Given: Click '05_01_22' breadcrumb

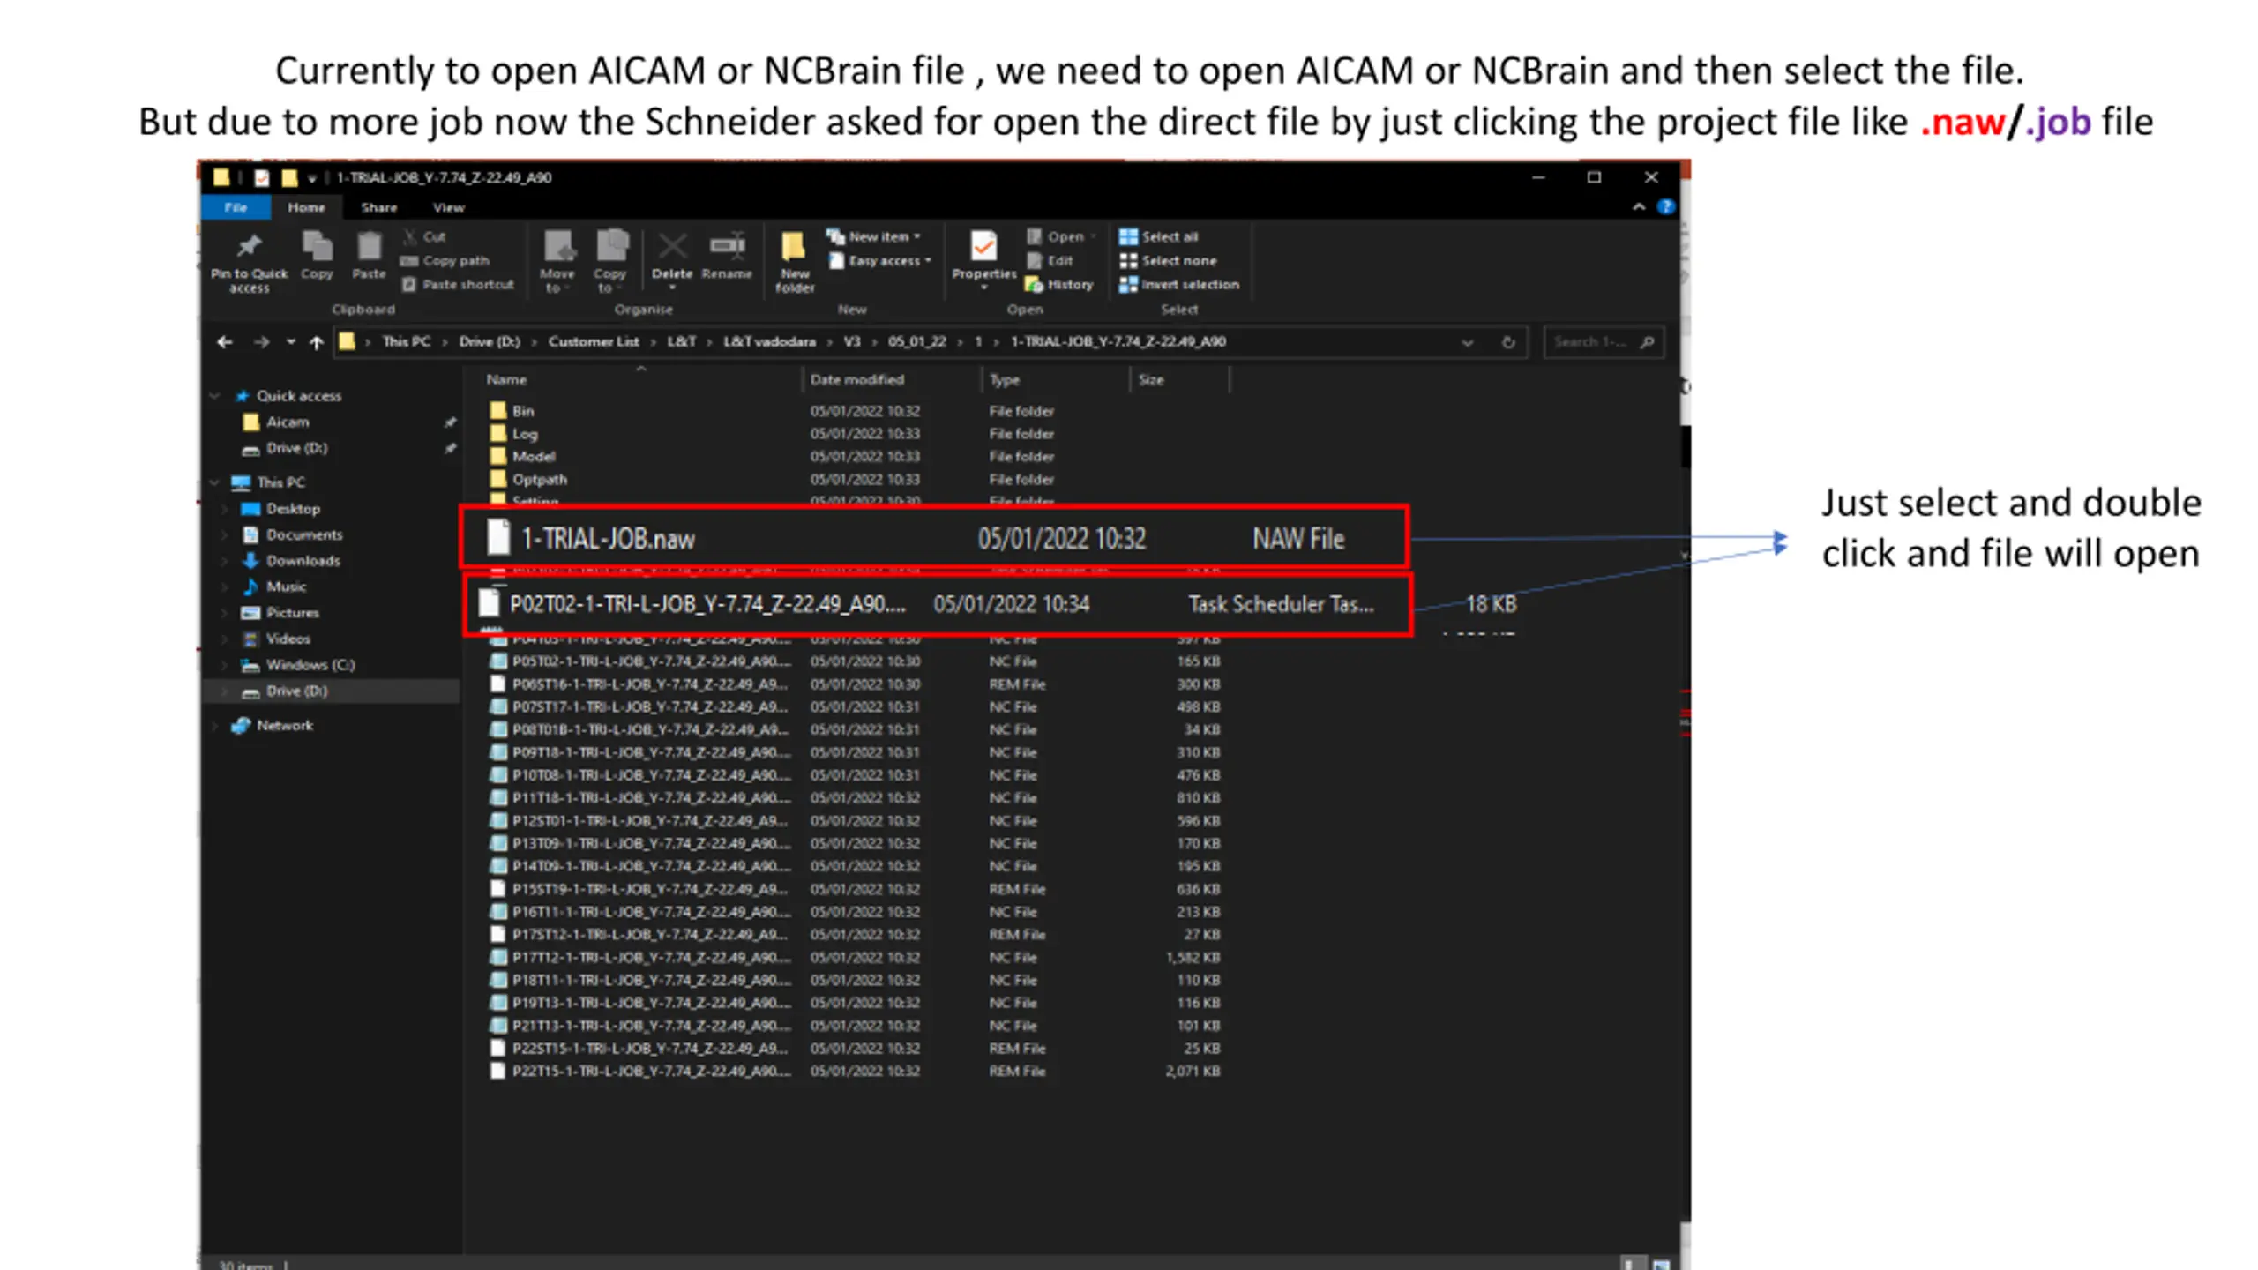Looking at the screenshot, I should (916, 341).
